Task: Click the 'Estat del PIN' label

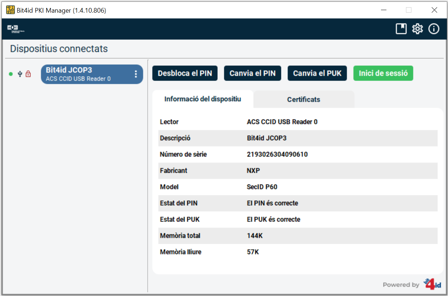Action: [179, 203]
